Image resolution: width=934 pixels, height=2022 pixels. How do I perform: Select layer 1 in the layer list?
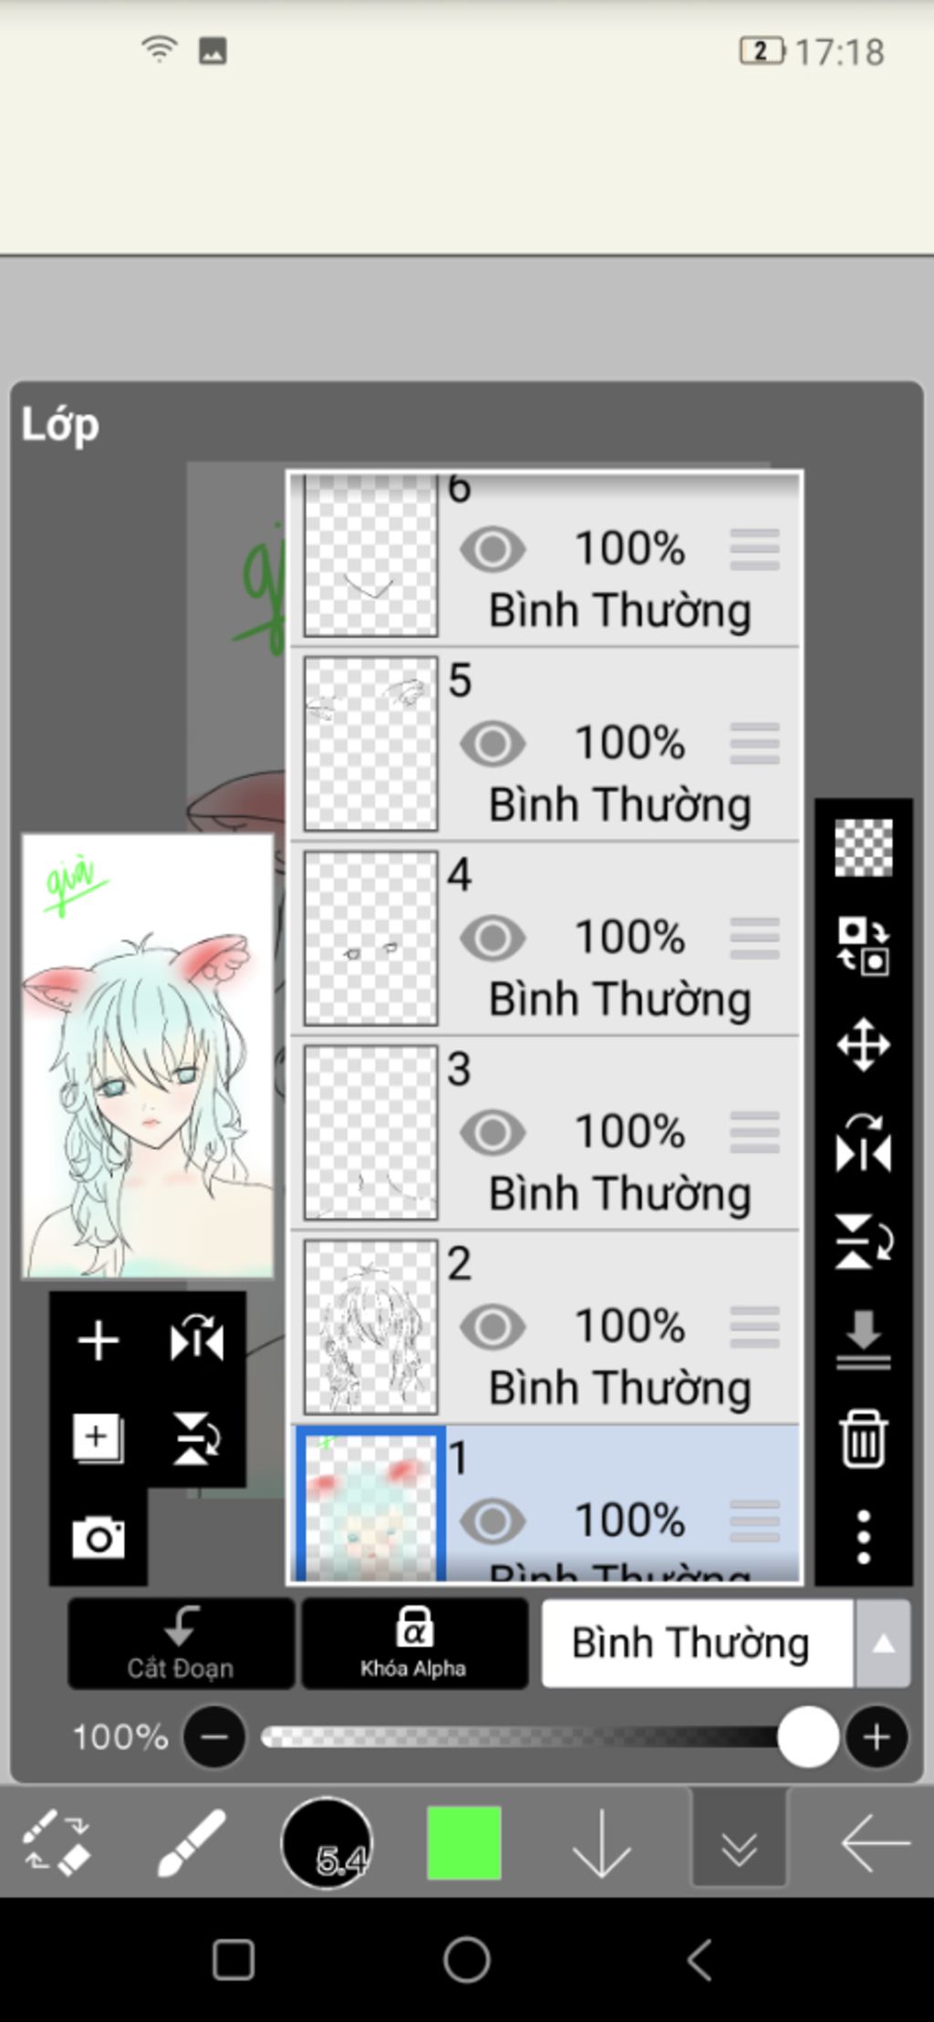pos(545,1503)
